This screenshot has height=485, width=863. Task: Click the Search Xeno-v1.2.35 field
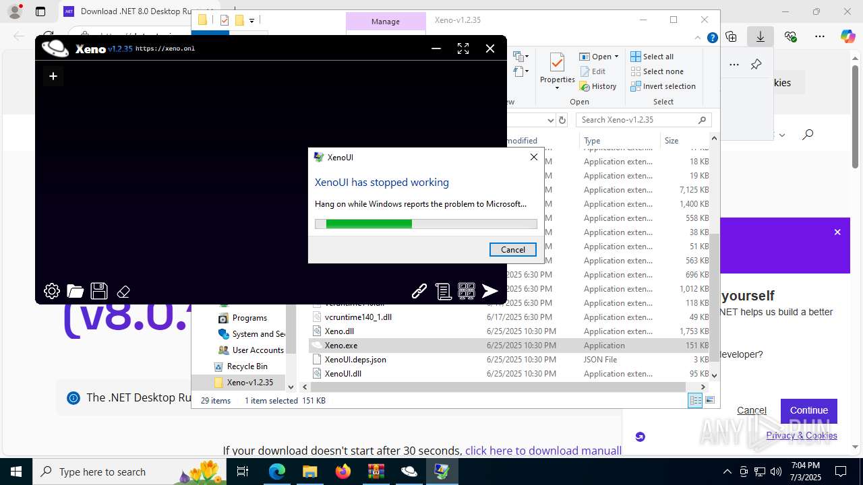click(644, 120)
